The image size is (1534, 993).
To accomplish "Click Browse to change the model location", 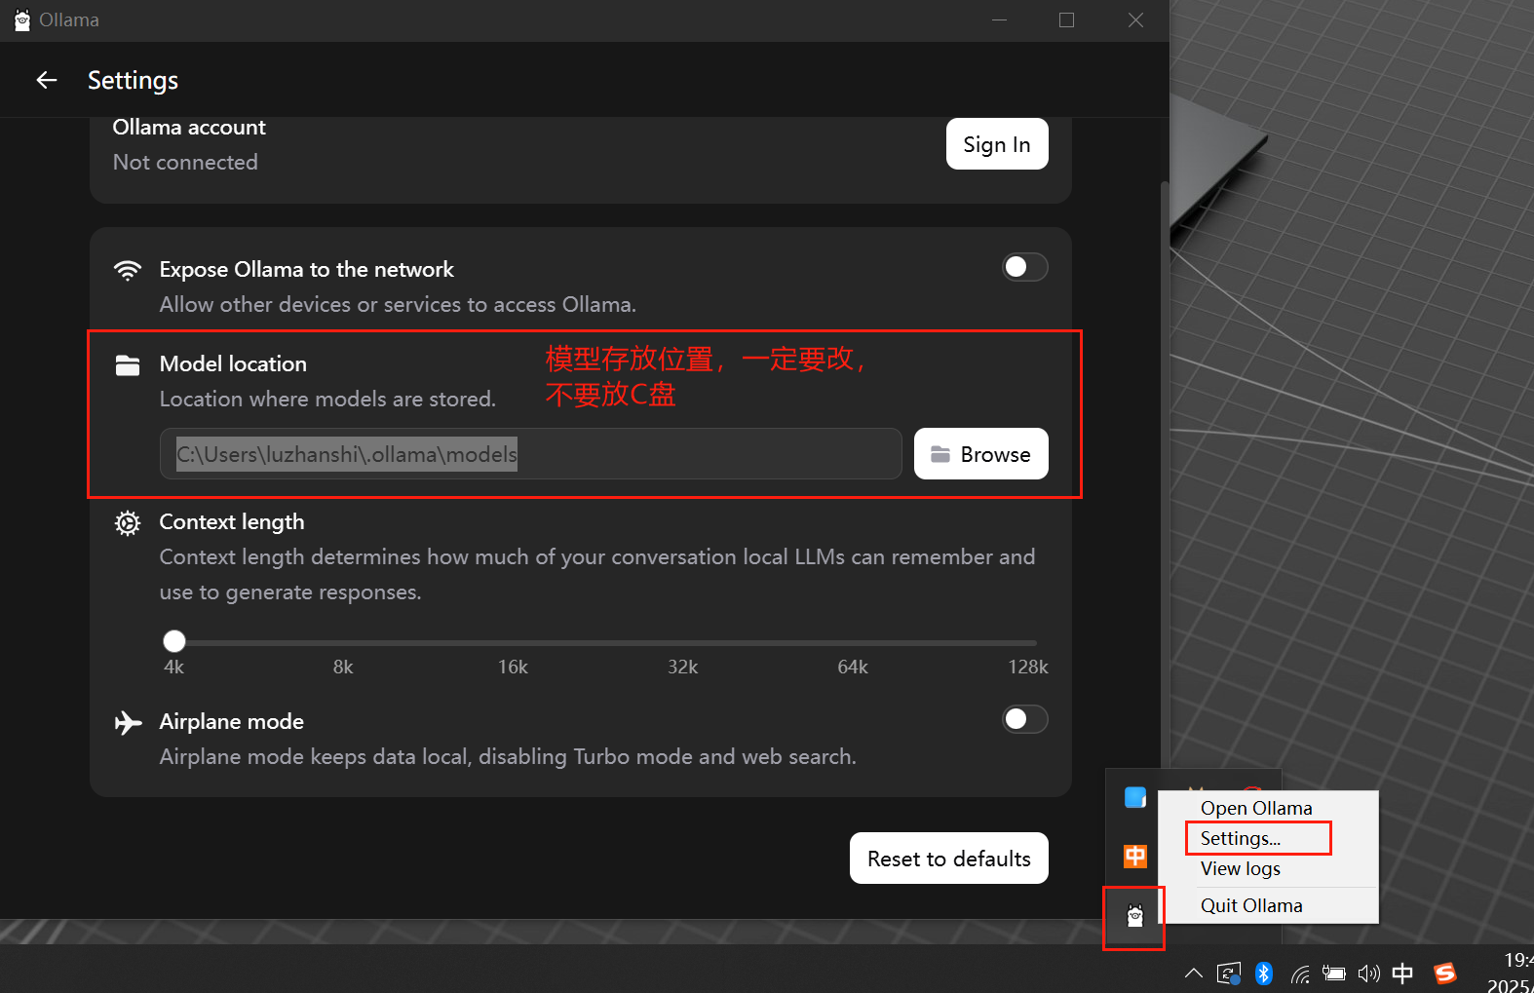I will [x=981, y=454].
